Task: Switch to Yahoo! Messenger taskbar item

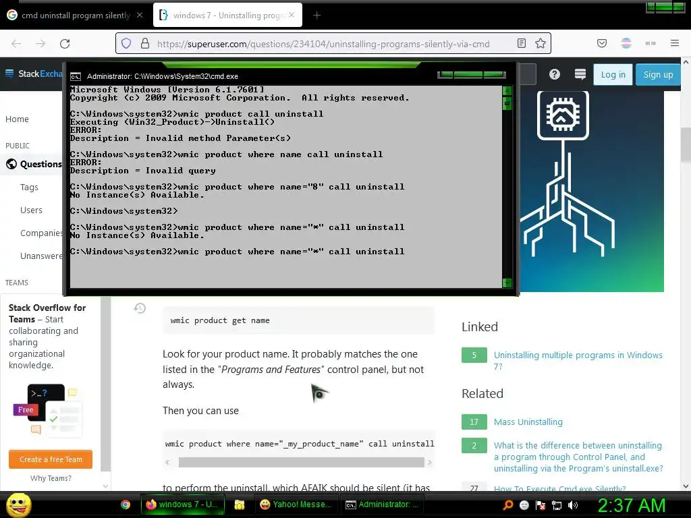Action: tap(296, 505)
